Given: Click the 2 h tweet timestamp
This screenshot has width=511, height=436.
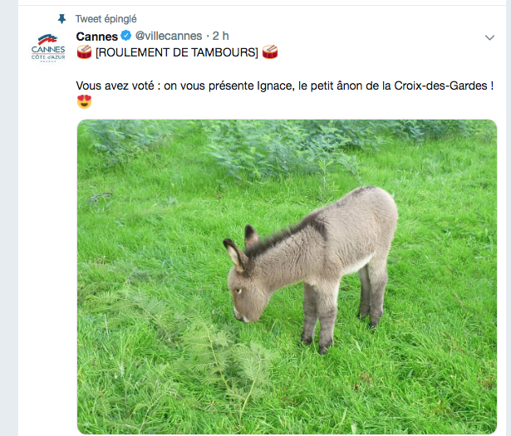Looking at the screenshot, I should click(221, 36).
